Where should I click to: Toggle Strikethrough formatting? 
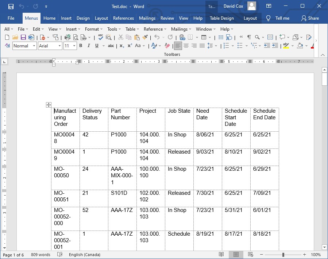pyautogui.click(x=111, y=46)
